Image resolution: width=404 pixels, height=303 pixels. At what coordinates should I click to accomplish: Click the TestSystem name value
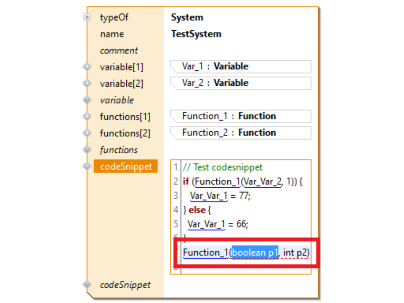point(196,34)
